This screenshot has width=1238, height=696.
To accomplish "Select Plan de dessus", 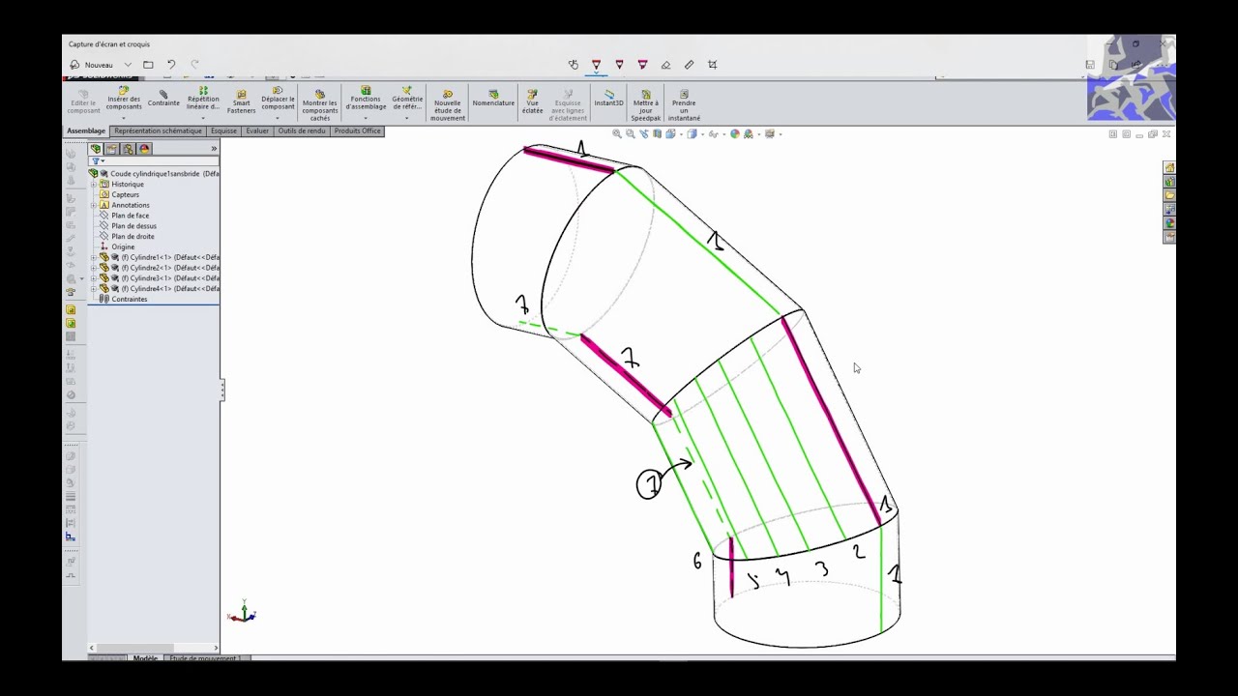I will pyautogui.click(x=133, y=226).
